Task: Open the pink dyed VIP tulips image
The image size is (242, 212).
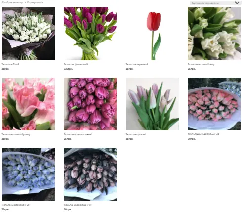Action: (214, 104)
